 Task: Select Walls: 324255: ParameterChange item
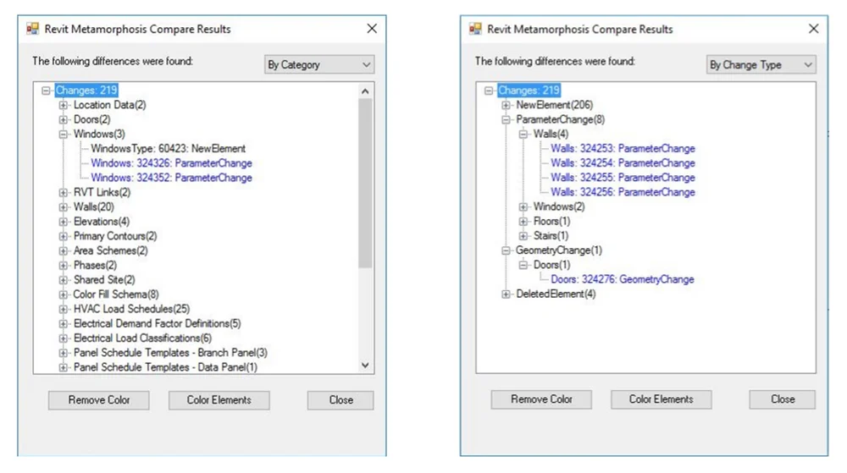(623, 178)
